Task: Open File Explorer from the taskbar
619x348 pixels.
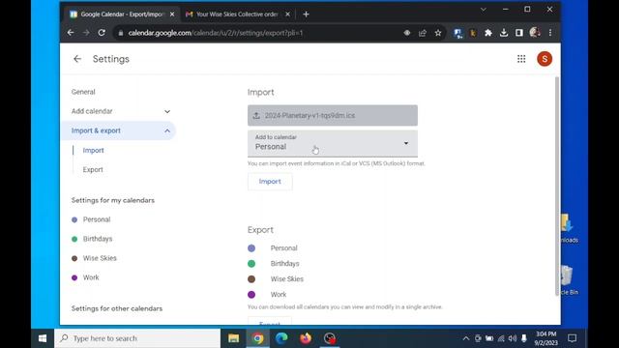Action: (x=234, y=338)
